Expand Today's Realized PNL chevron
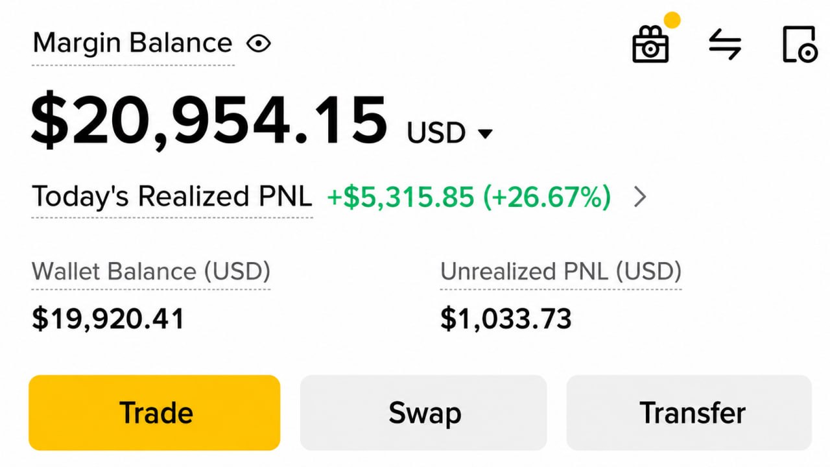 pos(640,197)
